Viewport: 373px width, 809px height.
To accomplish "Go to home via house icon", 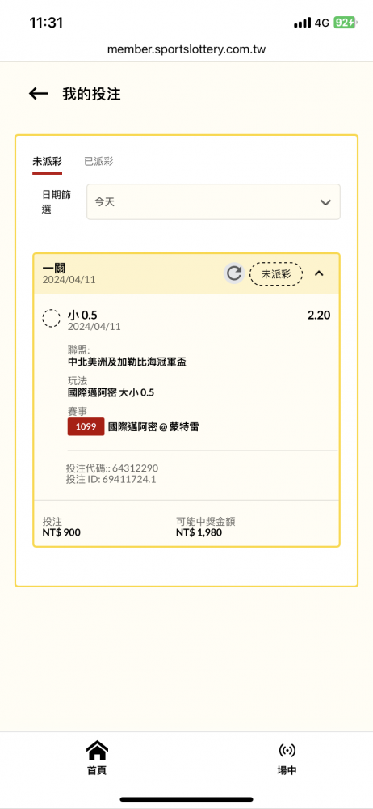I will coord(97,750).
